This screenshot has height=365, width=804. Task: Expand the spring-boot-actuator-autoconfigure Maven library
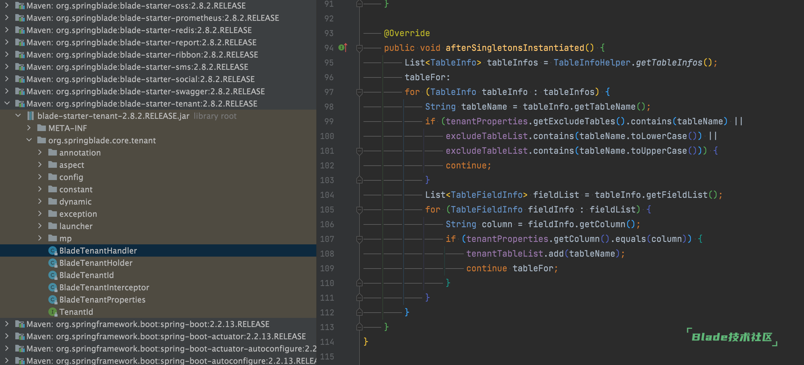click(x=7, y=348)
